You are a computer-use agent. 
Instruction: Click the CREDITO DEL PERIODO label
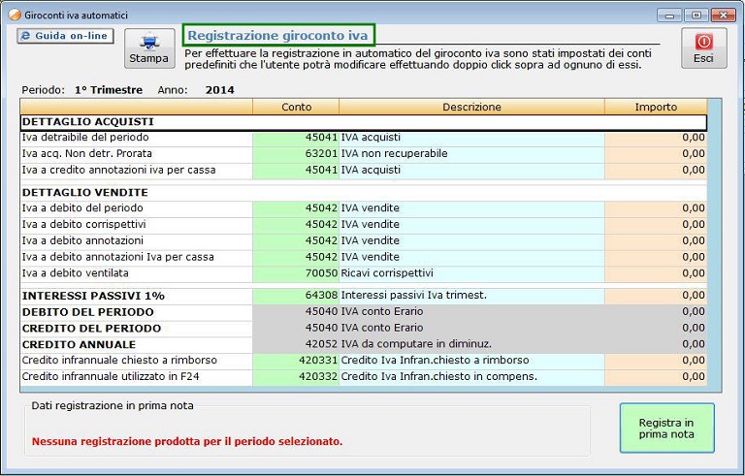pyautogui.click(x=92, y=329)
